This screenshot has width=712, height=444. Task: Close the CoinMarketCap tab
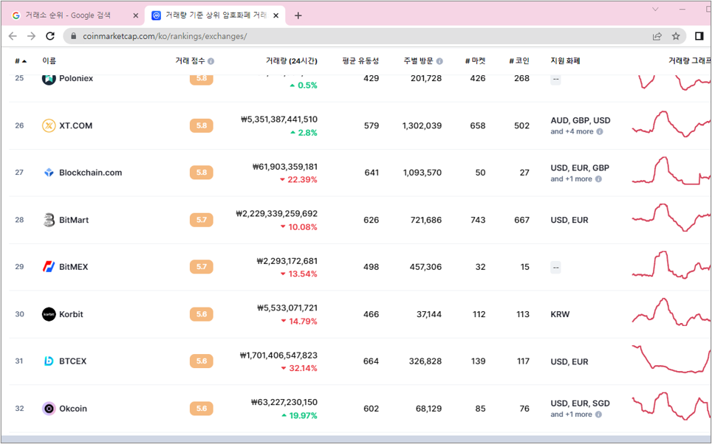coord(275,15)
